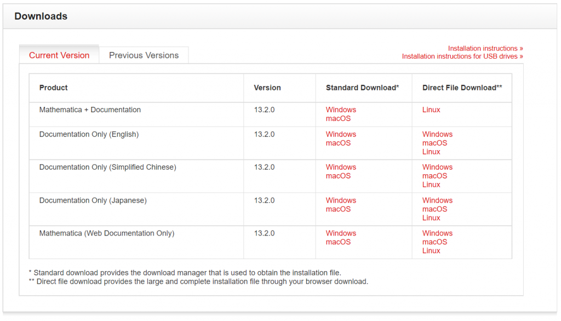Get the Linux direct file for Mathematica + Documentation
Screen dimensions: 561x321
coord(431,110)
